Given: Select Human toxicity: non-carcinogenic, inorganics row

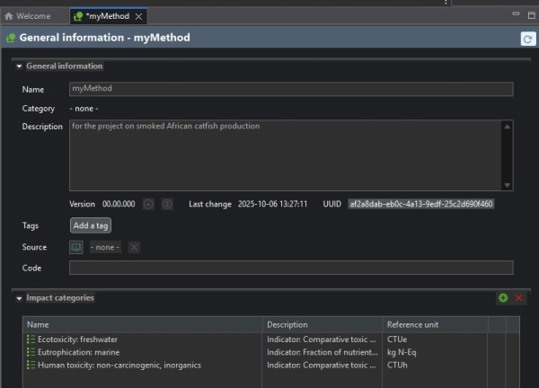Looking at the screenshot, I should click(x=119, y=365).
